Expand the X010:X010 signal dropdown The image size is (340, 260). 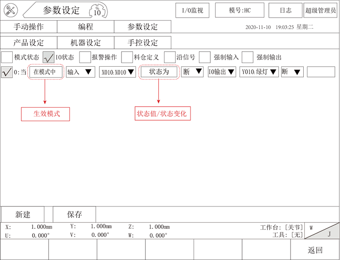pos(117,72)
